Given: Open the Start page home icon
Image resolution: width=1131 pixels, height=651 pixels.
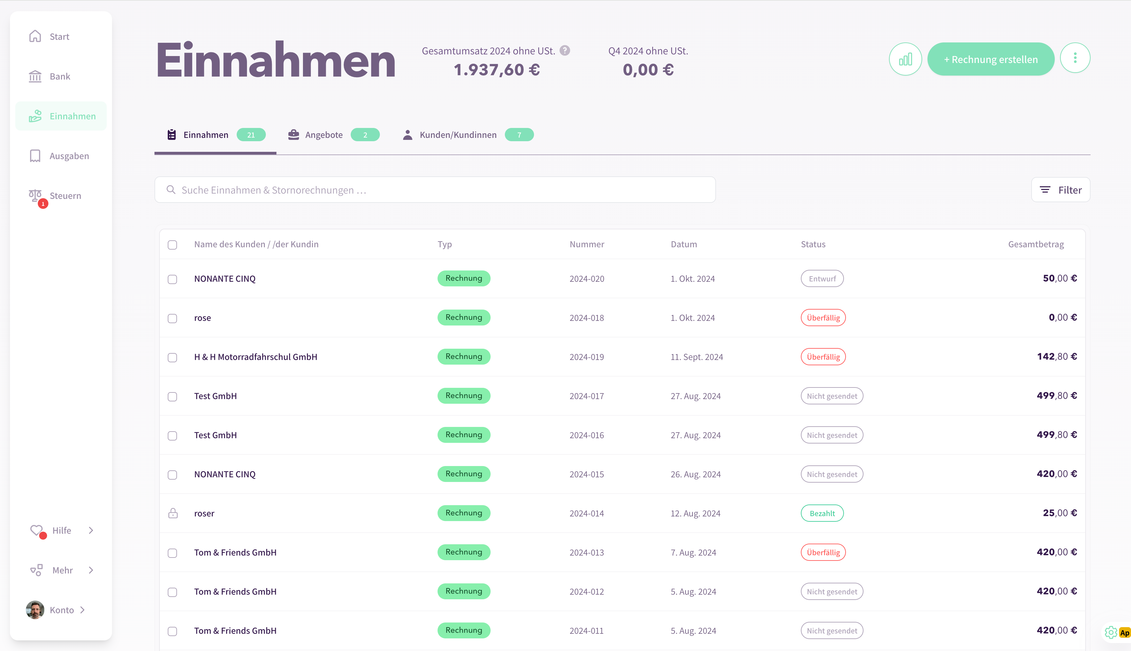Looking at the screenshot, I should [35, 36].
